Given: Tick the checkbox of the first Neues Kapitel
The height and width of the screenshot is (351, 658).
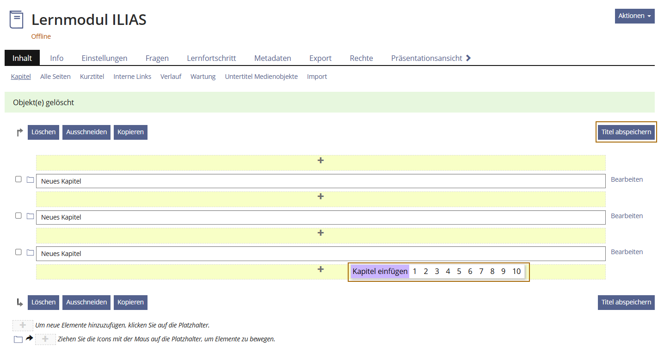Looking at the screenshot, I should click(x=18, y=179).
